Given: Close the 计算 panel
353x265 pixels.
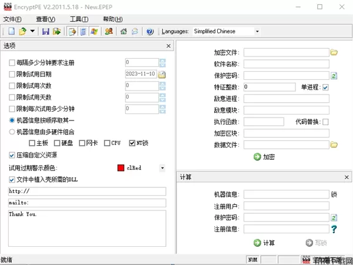Looking at the screenshot, I should pyautogui.click(x=347, y=177).
